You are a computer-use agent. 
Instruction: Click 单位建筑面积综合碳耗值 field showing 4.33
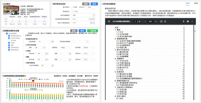[80, 19]
